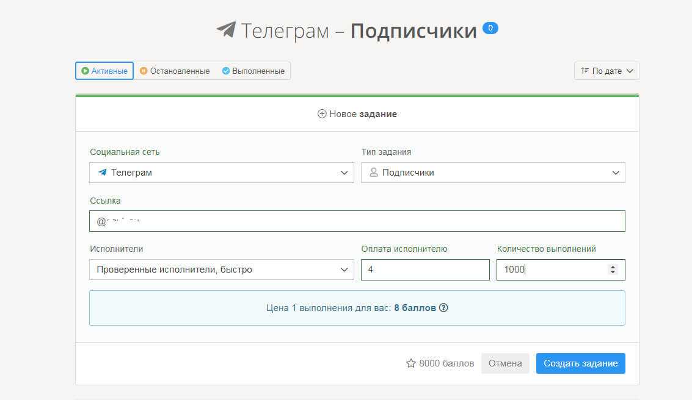Click the stepper arrows in Количество выполнений
692x400 pixels.
click(613, 270)
